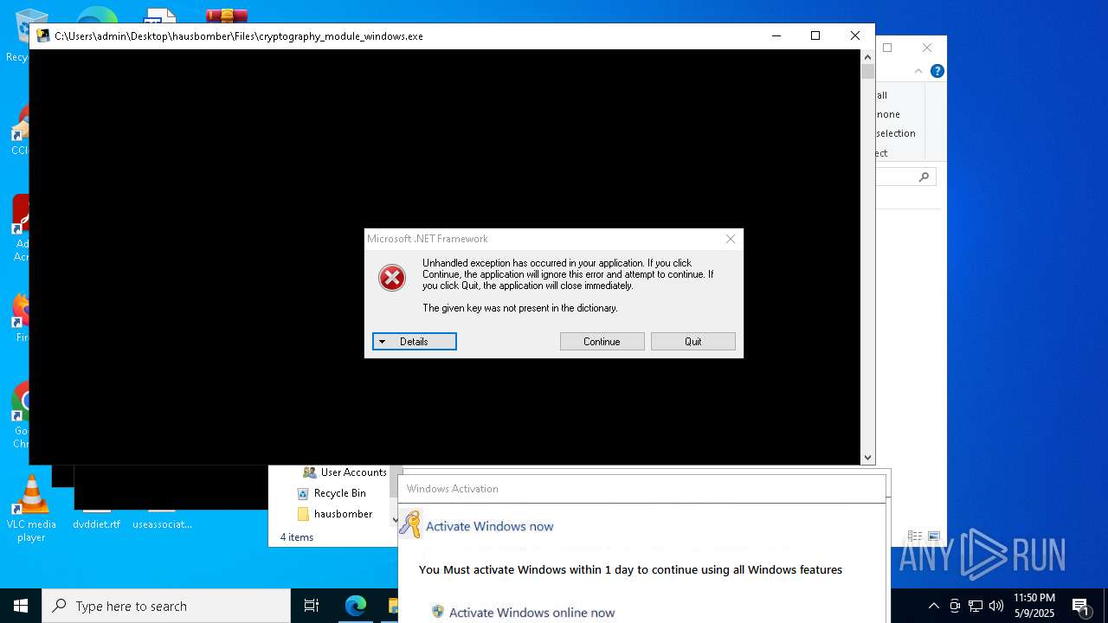Click the shield icon beside Activate online
The image size is (1108, 623).
pos(438,612)
